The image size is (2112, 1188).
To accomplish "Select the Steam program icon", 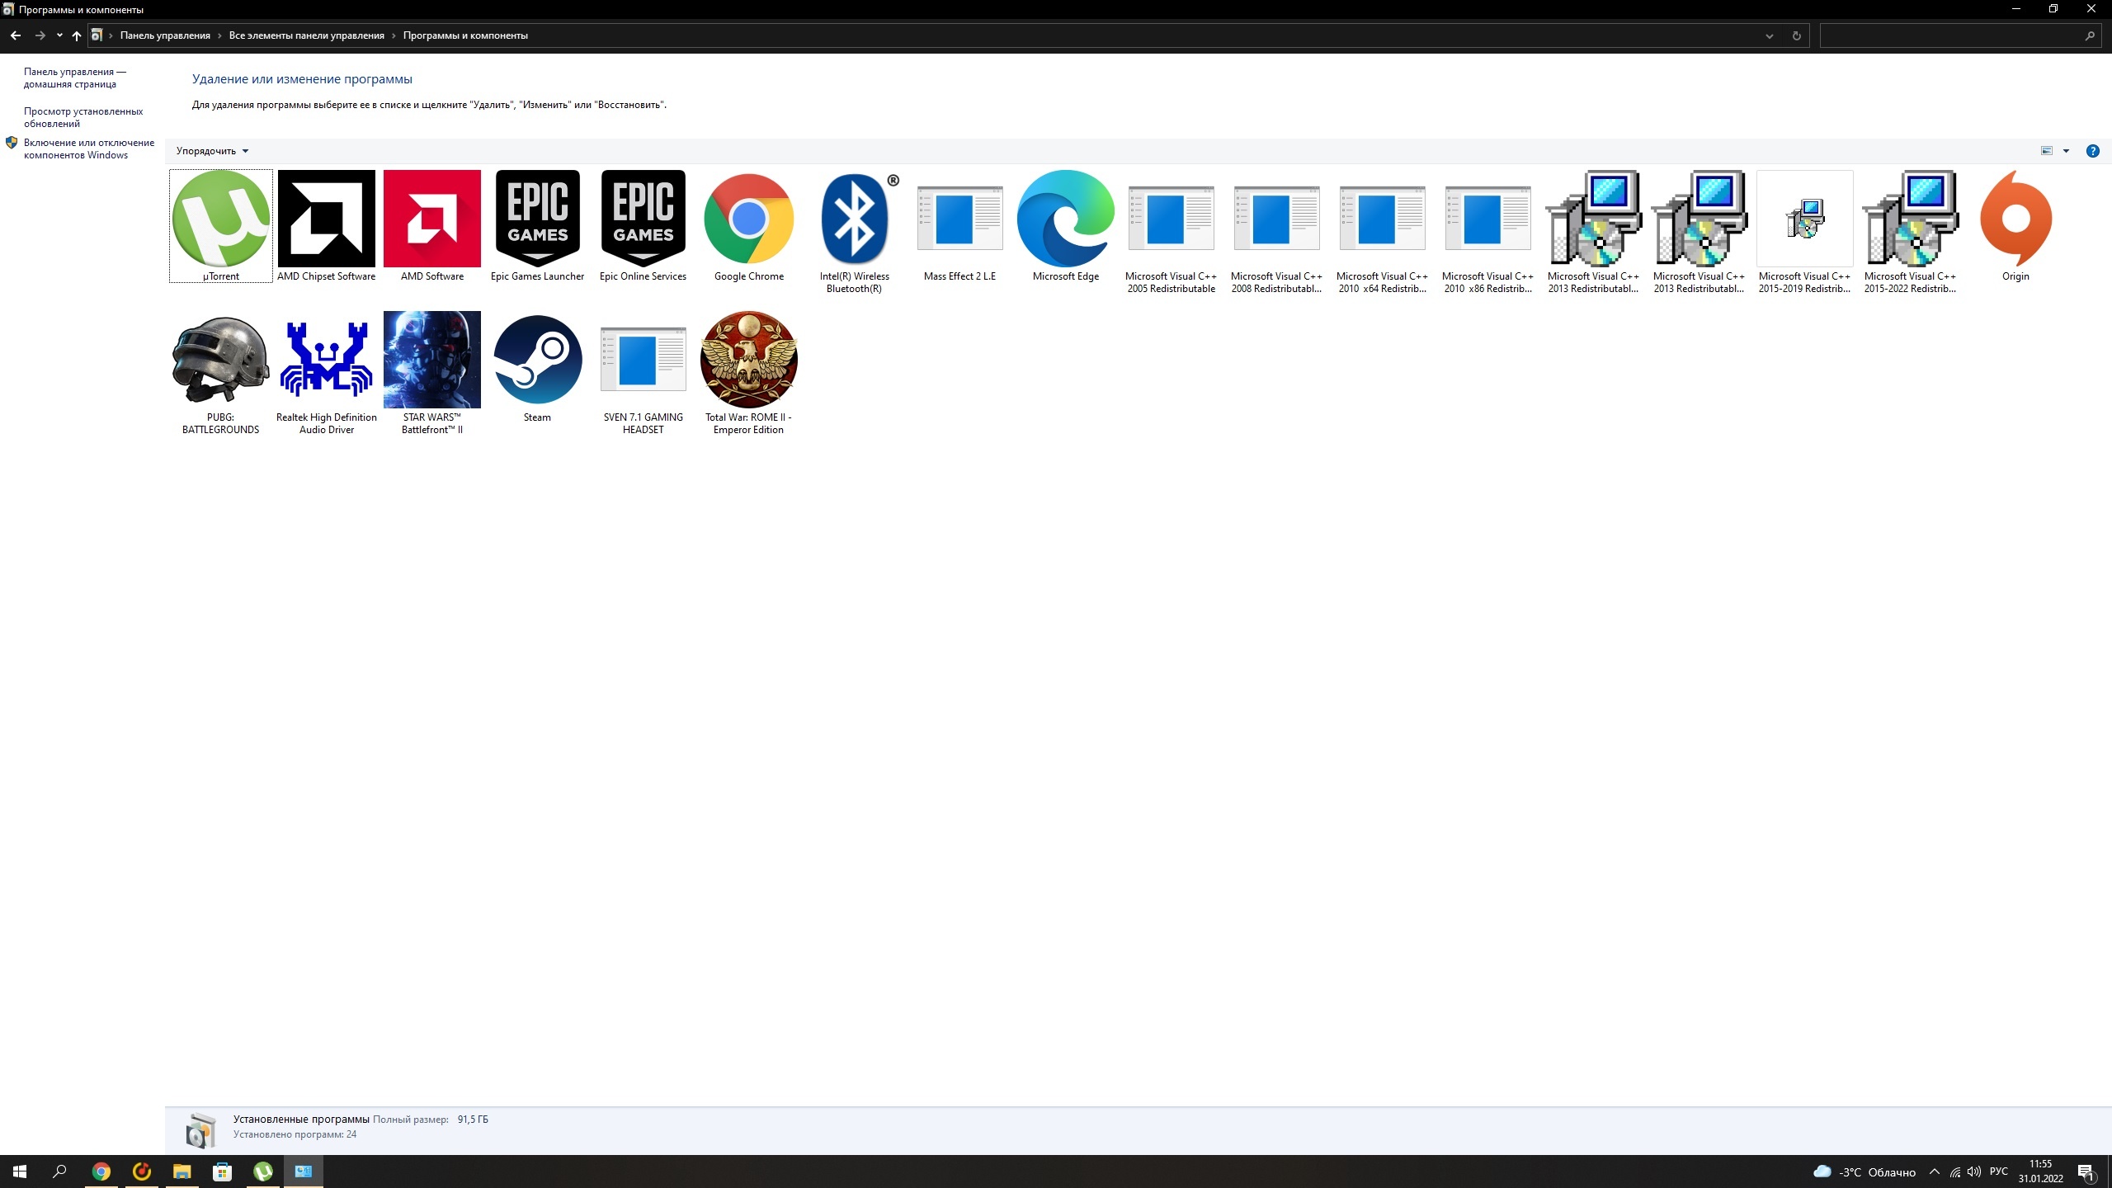I will [x=537, y=361].
